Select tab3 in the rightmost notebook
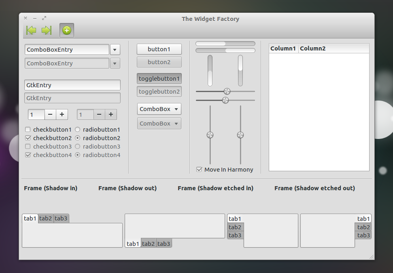The height and width of the screenshot is (273, 393). [363, 235]
